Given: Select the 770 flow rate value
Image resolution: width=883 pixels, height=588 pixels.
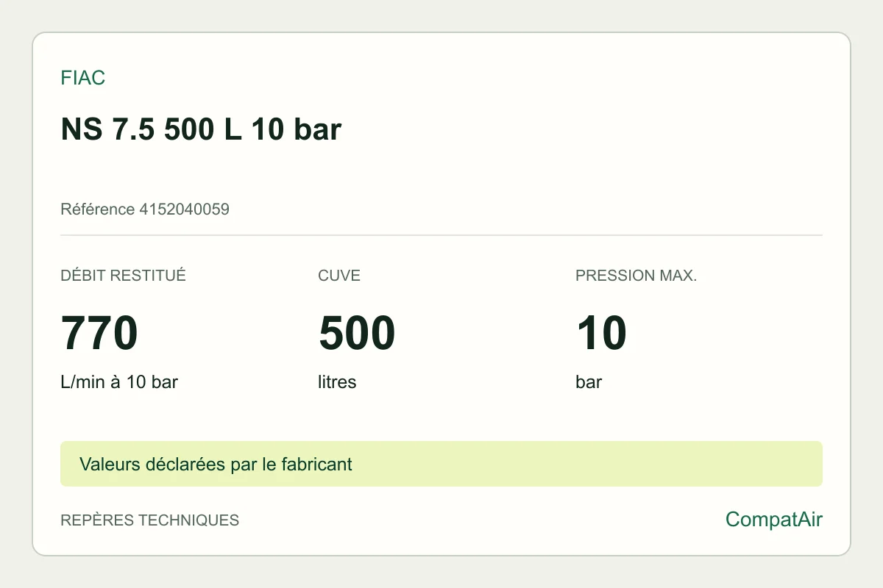Looking at the screenshot, I should point(99,333).
